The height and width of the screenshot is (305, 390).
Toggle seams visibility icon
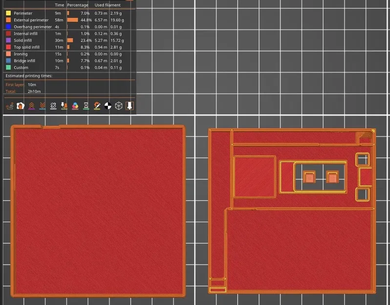pyautogui.click(x=53, y=106)
